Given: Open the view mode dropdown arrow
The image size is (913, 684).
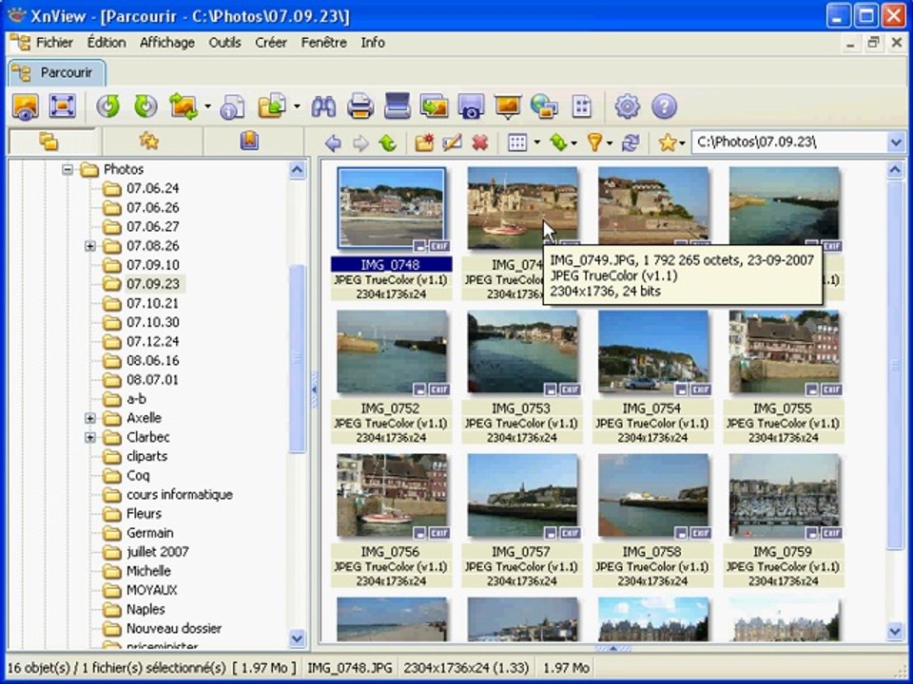Looking at the screenshot, I should pyautogui.click(x=536, y=142).
